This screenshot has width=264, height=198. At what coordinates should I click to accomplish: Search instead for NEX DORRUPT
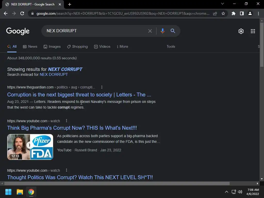pyautogui.click(x=54, y=75)
